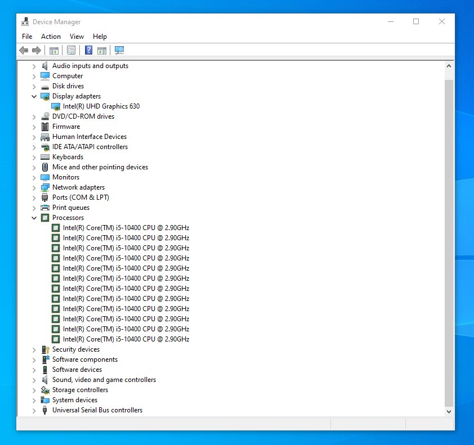The image size is (474, 445).
Task: Expand the Firmware category chevron
Action: [x=34, y=127]
